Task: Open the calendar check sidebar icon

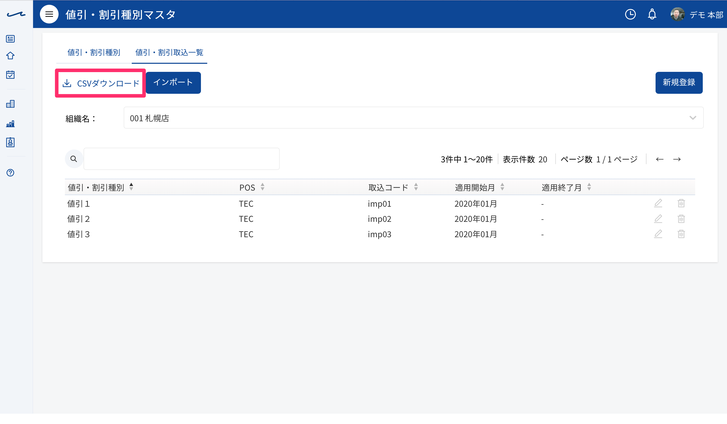Action: (x=10, y=75)
